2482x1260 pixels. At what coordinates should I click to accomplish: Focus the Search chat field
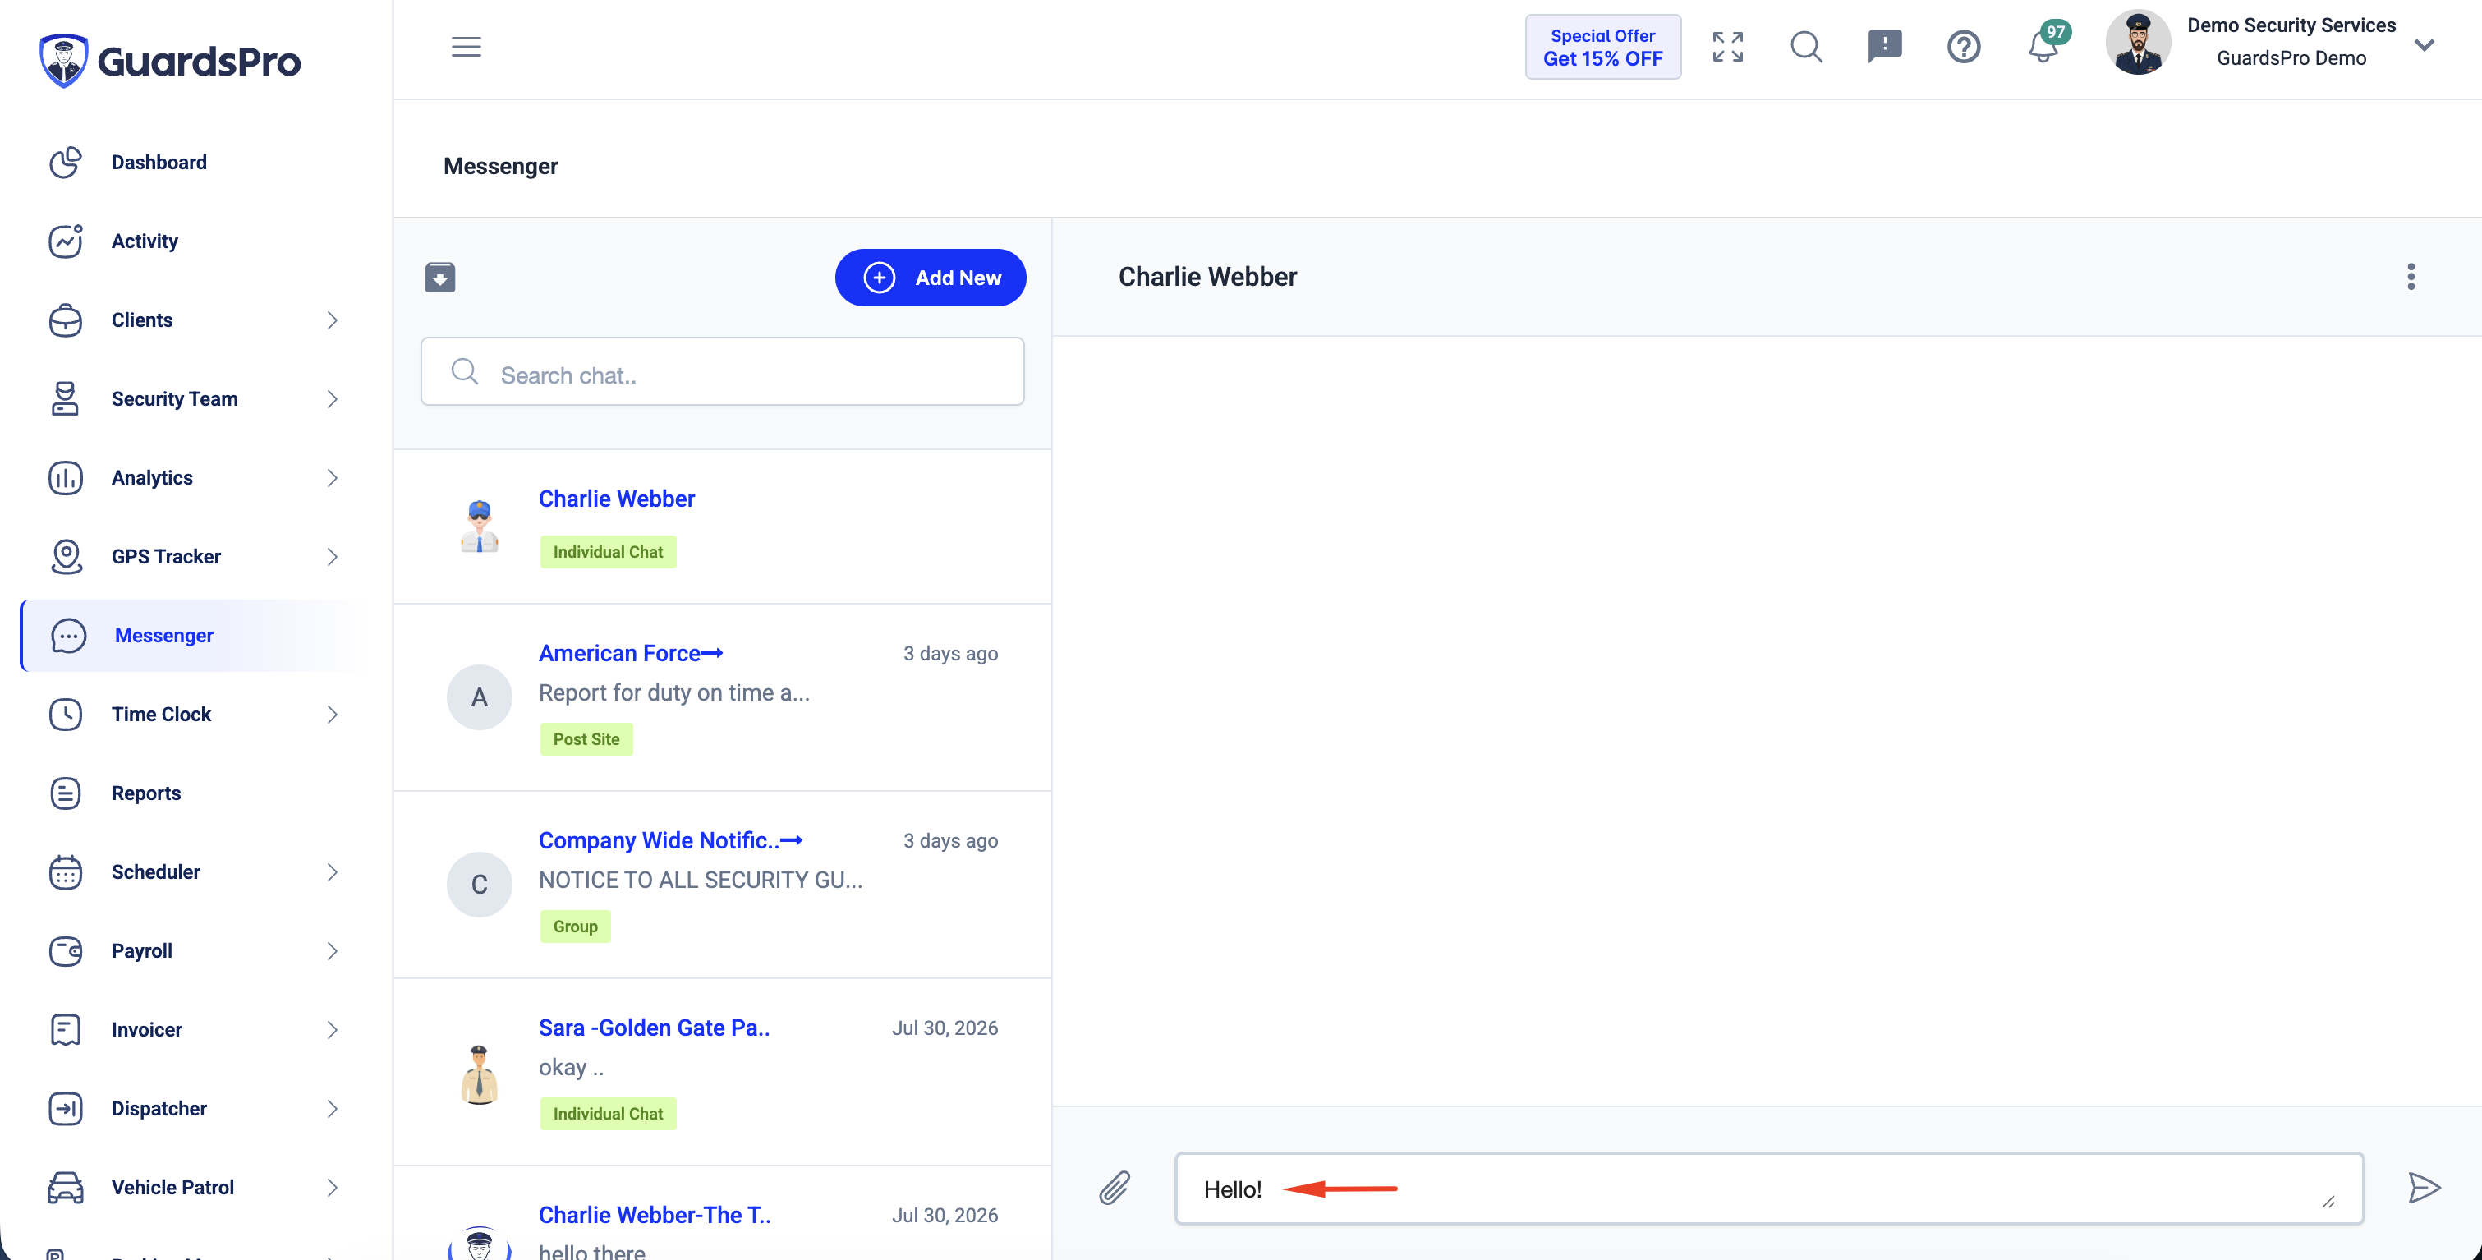click(723, 372)
